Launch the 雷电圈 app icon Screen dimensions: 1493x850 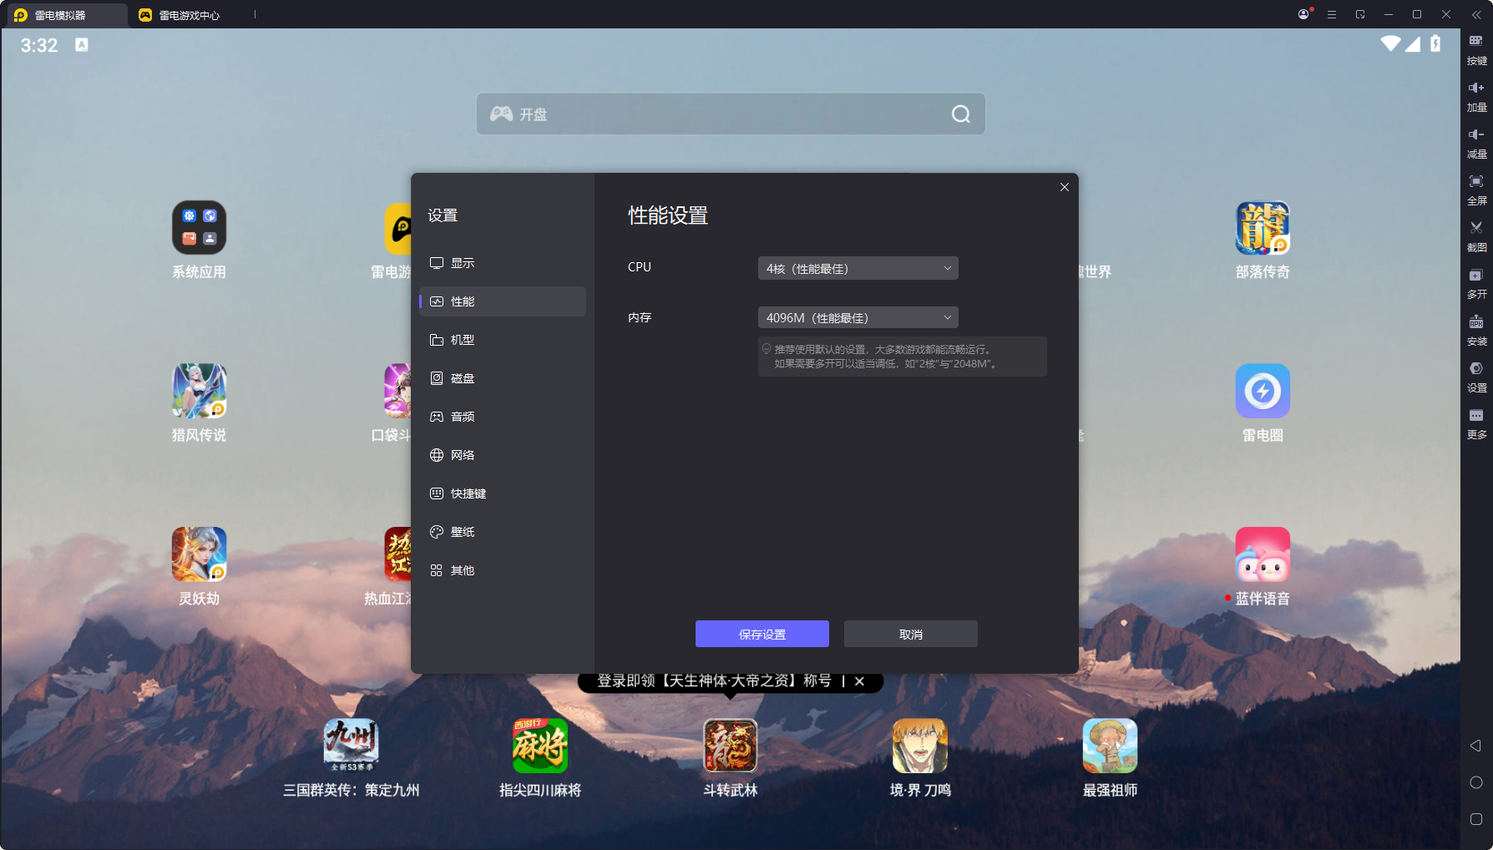[1262, 392]
